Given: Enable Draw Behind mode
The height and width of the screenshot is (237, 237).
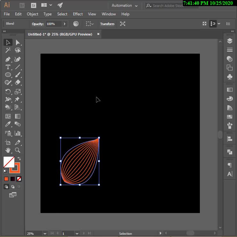Looking at the screenshot, I should [13, 187].
